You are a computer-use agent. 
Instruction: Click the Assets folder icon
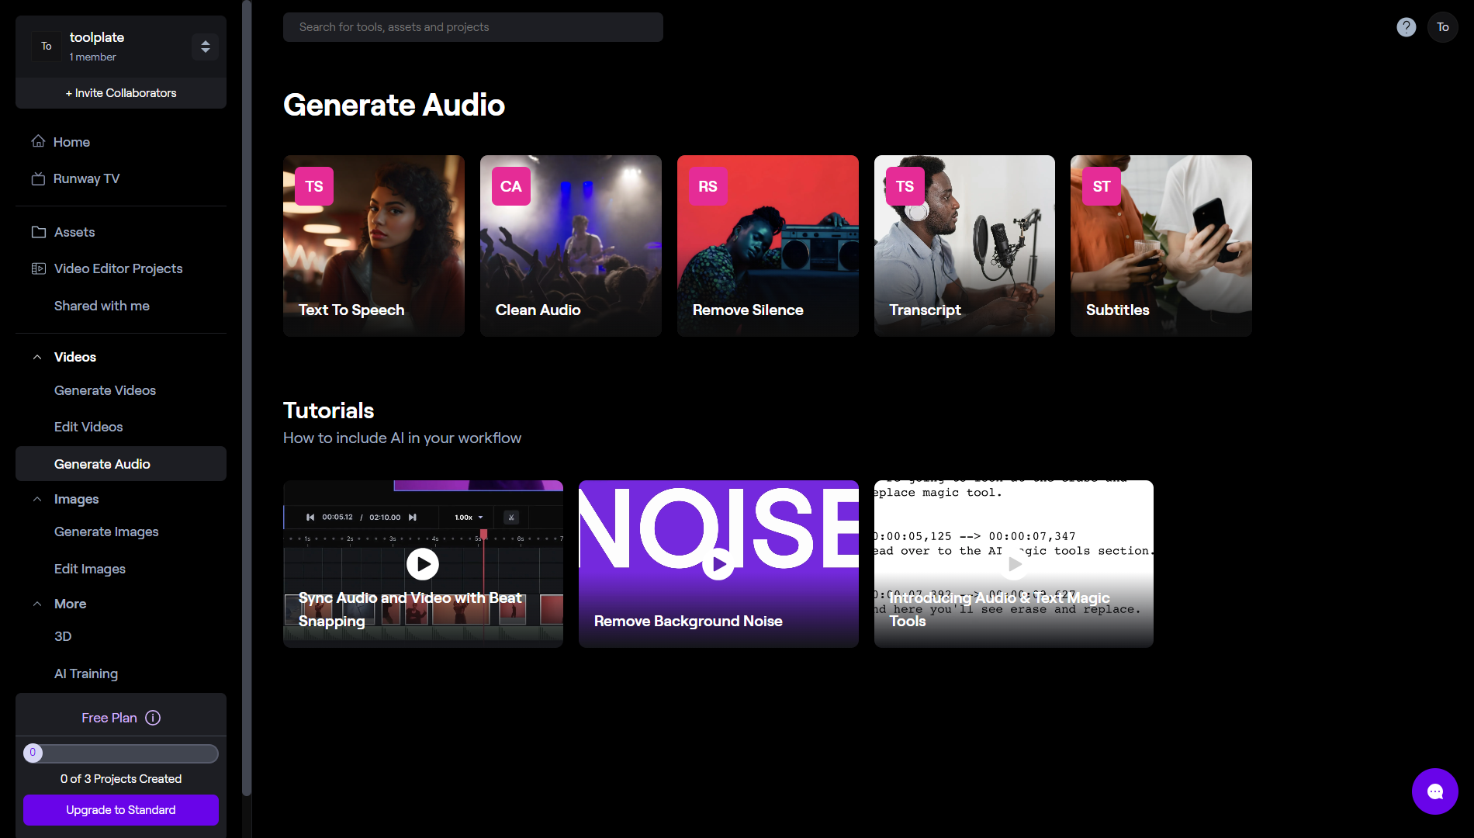[38, 232]
